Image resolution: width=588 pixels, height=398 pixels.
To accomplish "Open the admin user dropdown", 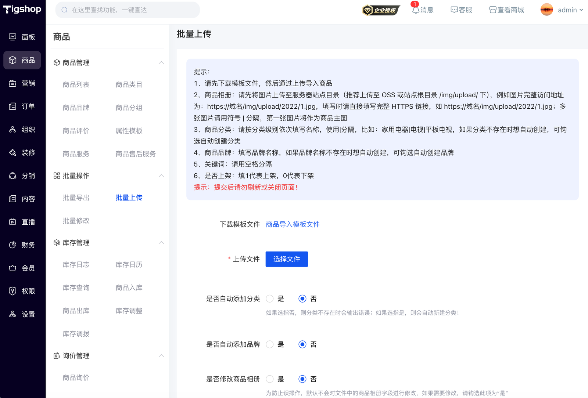I will (562, 10).
